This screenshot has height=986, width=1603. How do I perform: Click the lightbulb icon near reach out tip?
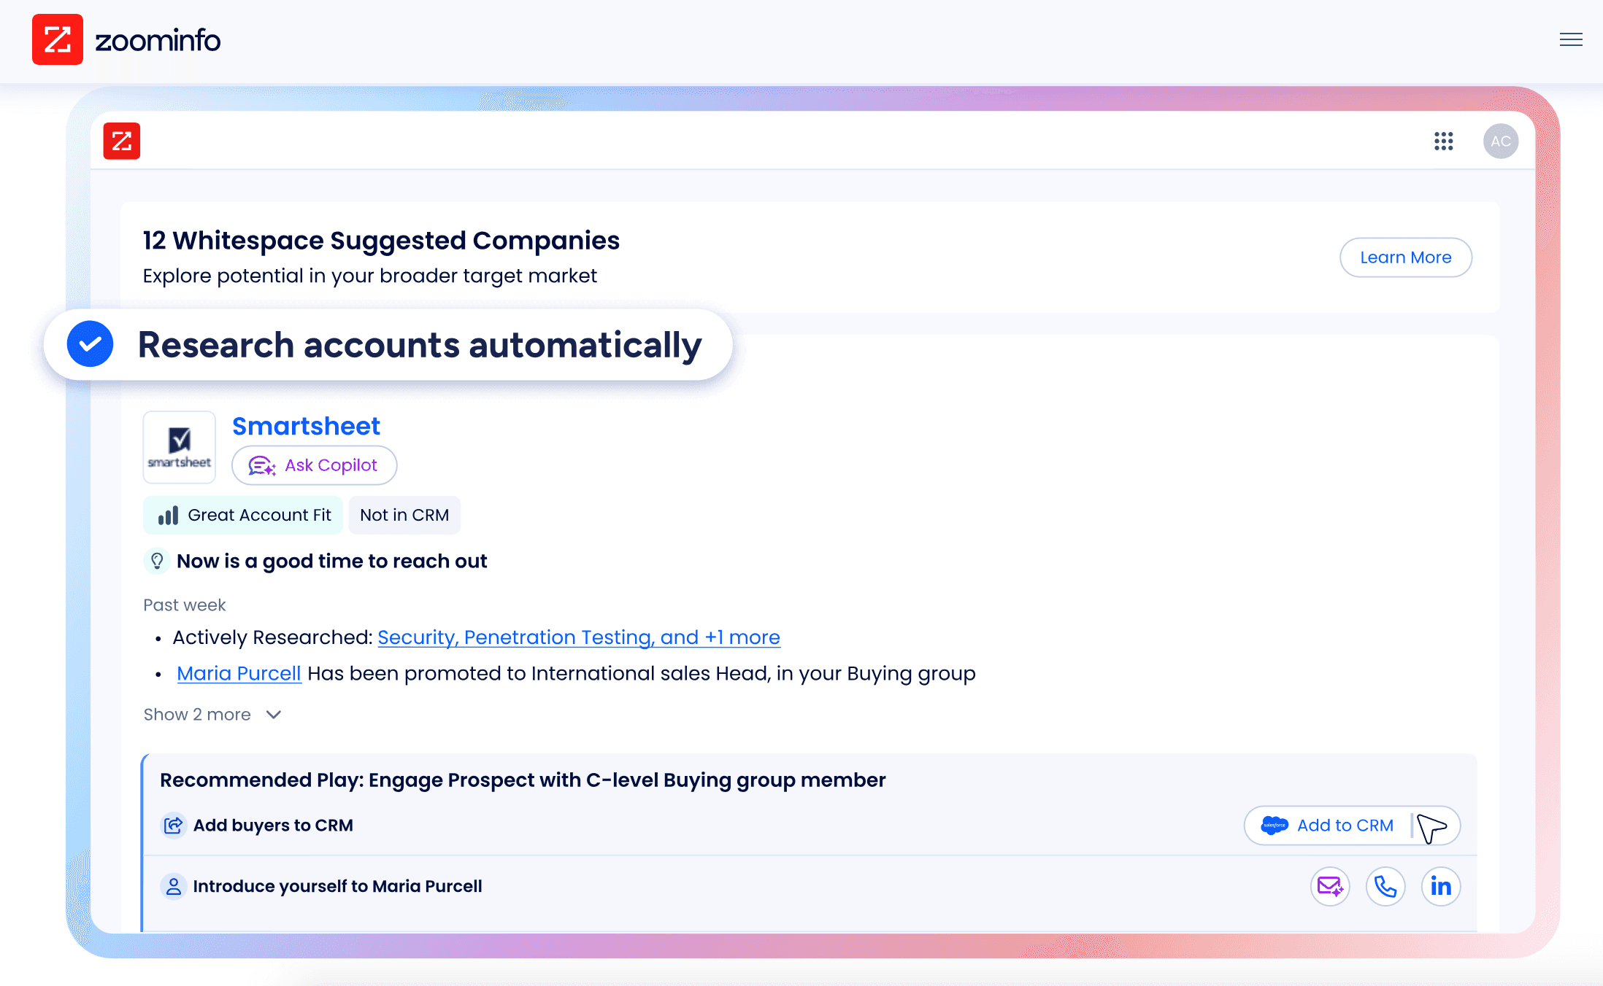coord(156,560)
